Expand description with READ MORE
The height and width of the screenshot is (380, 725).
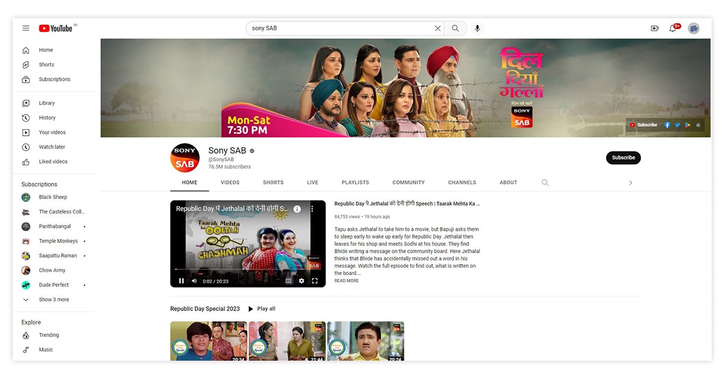point(346,281)
